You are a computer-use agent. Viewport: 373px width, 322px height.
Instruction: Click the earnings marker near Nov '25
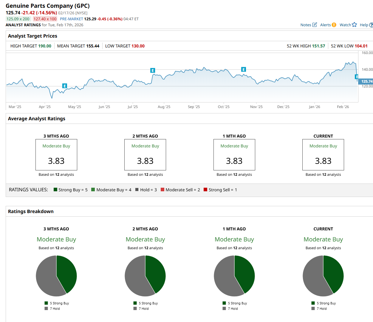[244, 70]
